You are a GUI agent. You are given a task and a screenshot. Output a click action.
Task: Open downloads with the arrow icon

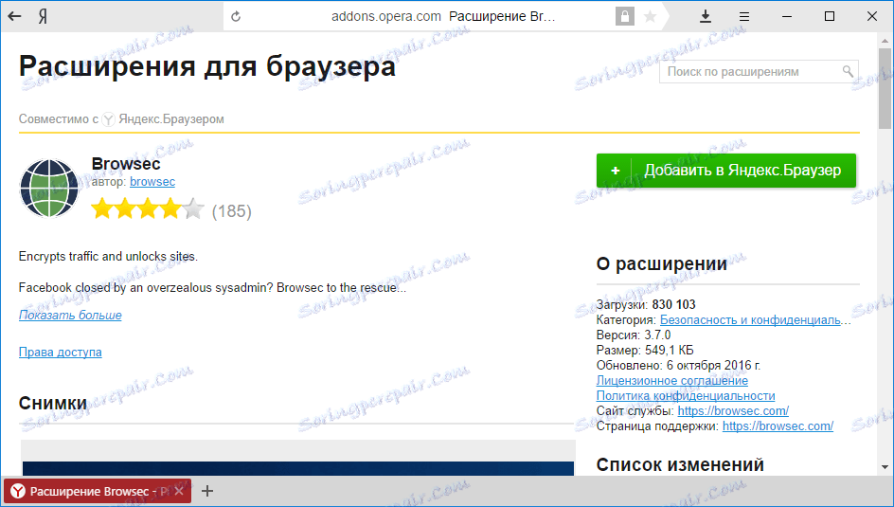coord(706,16)
